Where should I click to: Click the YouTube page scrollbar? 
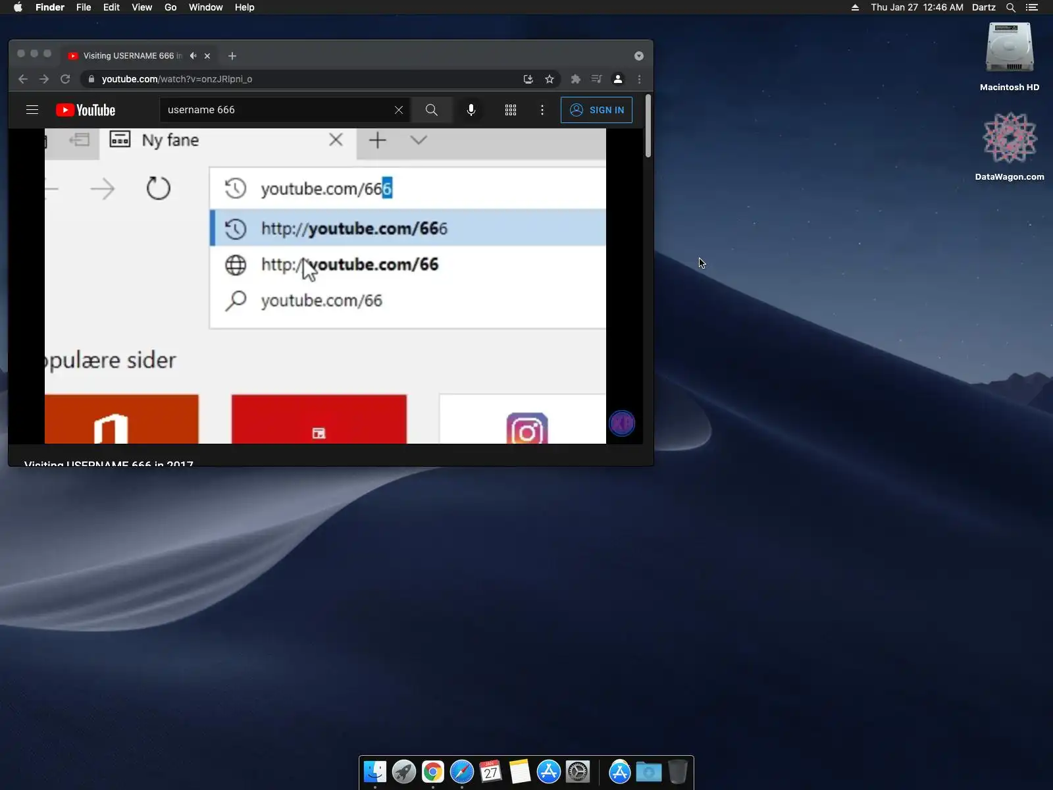pos(648,126)
